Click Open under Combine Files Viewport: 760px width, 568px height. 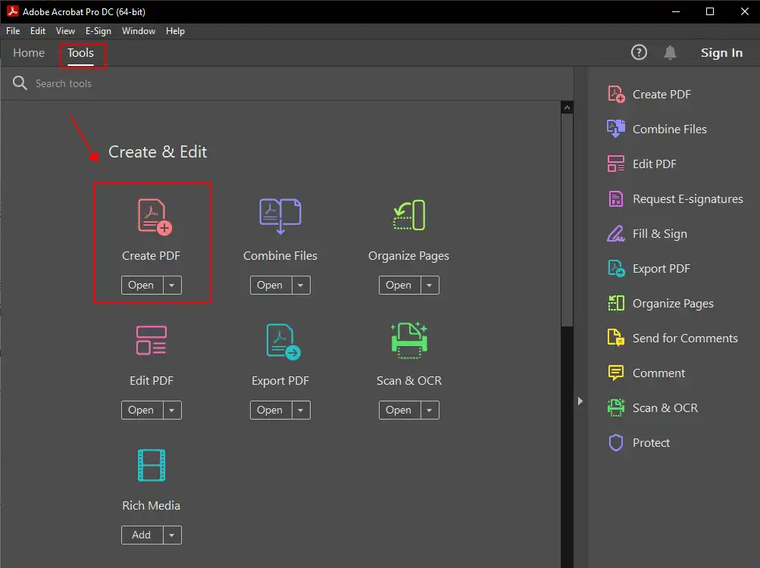(271, 285)
